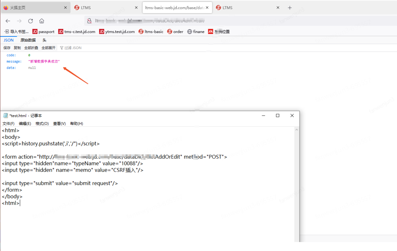This screenshot has height=251, width=397.
Task: Click the Notepad title bar icon
Action: pos(5,115)
